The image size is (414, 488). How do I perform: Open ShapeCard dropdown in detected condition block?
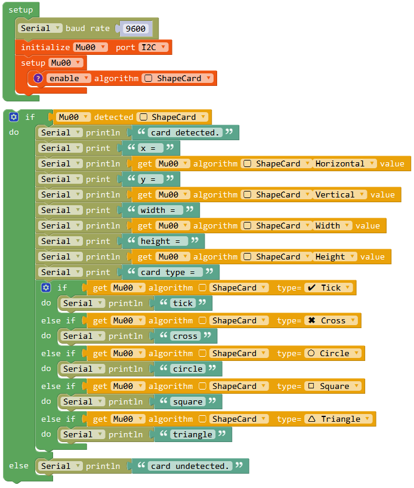point(172,117)
